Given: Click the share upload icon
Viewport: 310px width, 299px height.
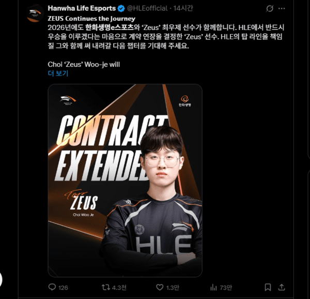Looking at the screenshot, I should (282, 287).
